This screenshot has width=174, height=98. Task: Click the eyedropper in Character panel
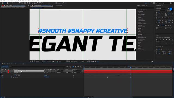pos(168,8)
